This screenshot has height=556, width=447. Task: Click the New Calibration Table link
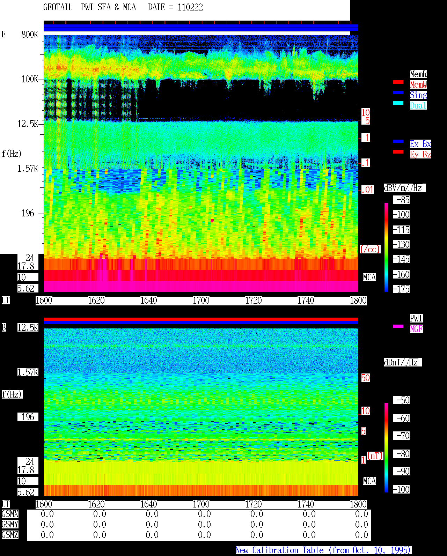click(323, 550)
